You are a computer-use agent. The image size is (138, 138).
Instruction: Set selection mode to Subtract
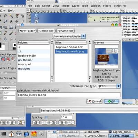point(8,59)
